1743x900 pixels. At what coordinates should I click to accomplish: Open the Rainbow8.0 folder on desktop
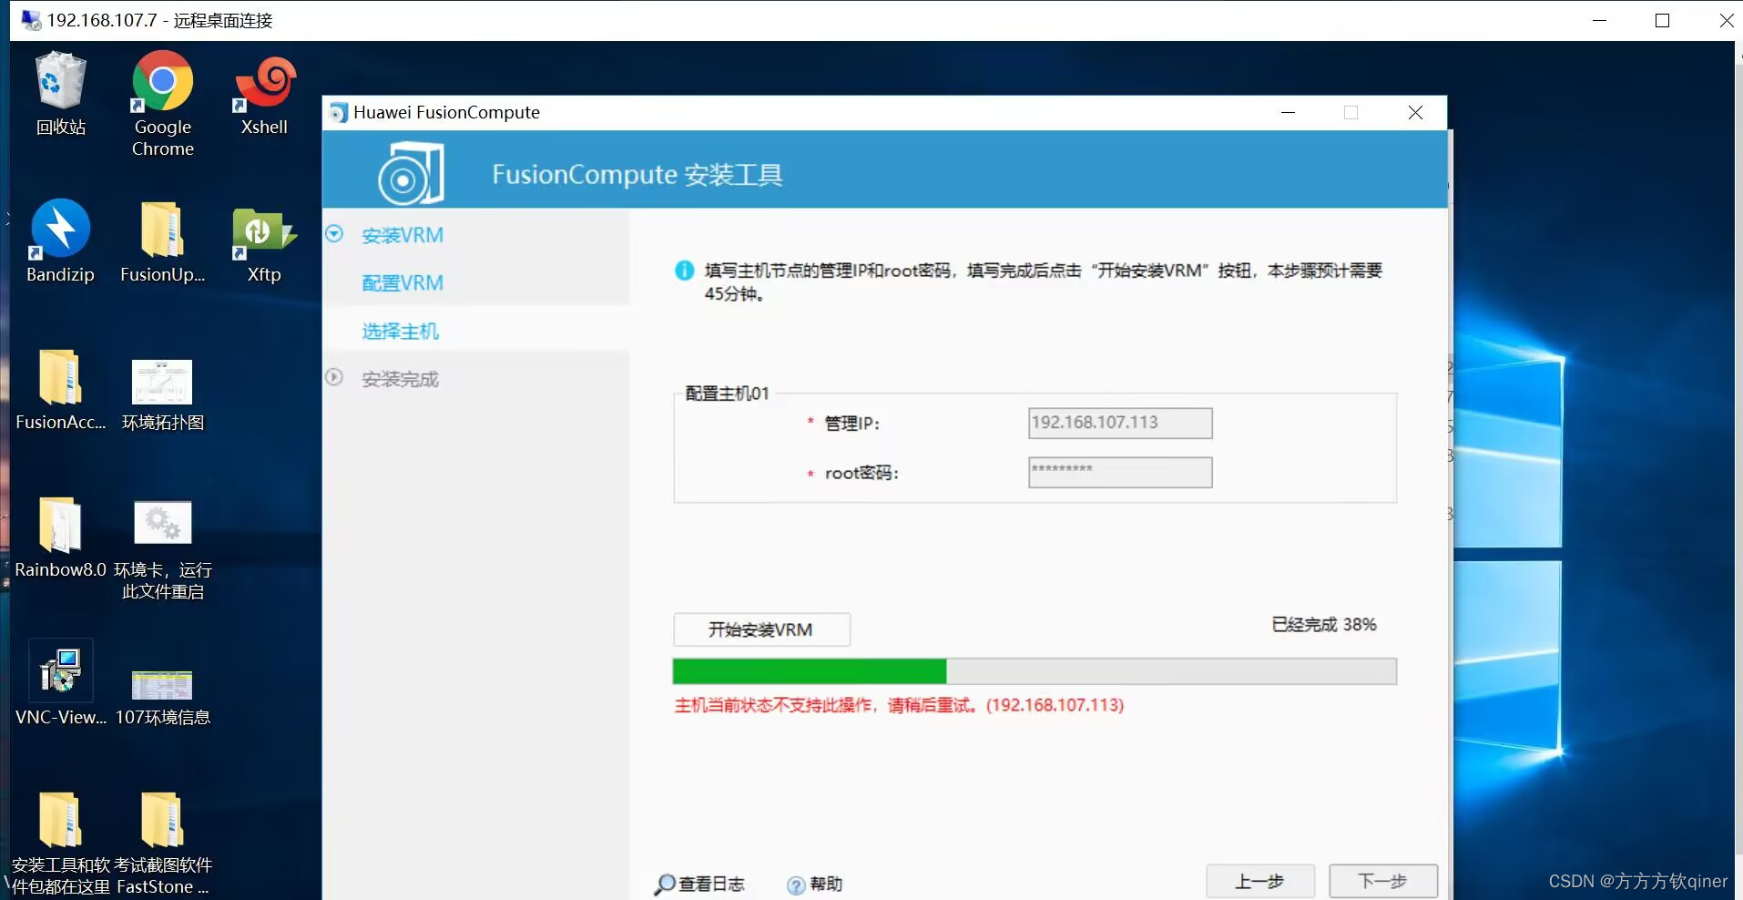coord(60,537)
